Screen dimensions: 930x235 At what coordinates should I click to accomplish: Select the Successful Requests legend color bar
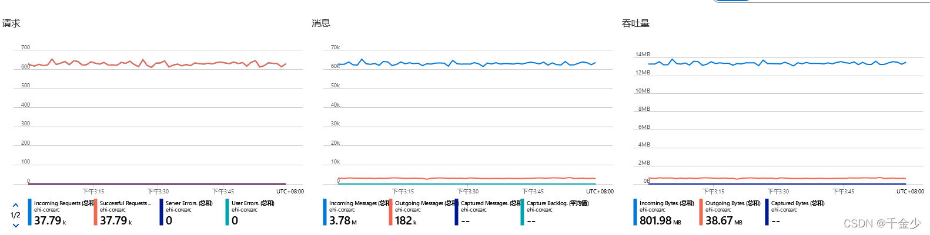(x=95, y=212)
